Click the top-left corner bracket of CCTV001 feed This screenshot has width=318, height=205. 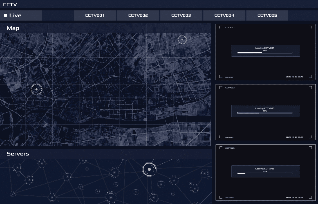pos(221,27)
